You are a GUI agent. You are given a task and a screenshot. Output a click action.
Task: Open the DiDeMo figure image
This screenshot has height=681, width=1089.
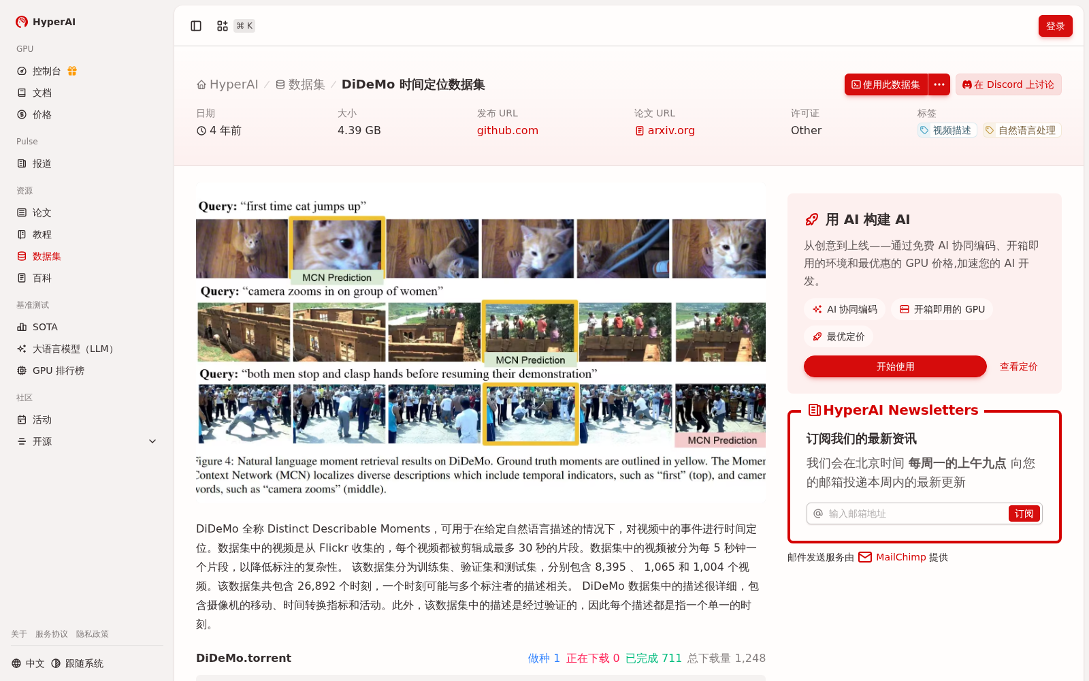(x=481, y=343)
